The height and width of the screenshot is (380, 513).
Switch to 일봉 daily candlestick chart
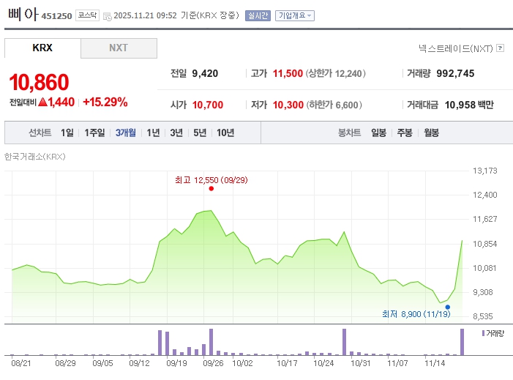[378, 133]
